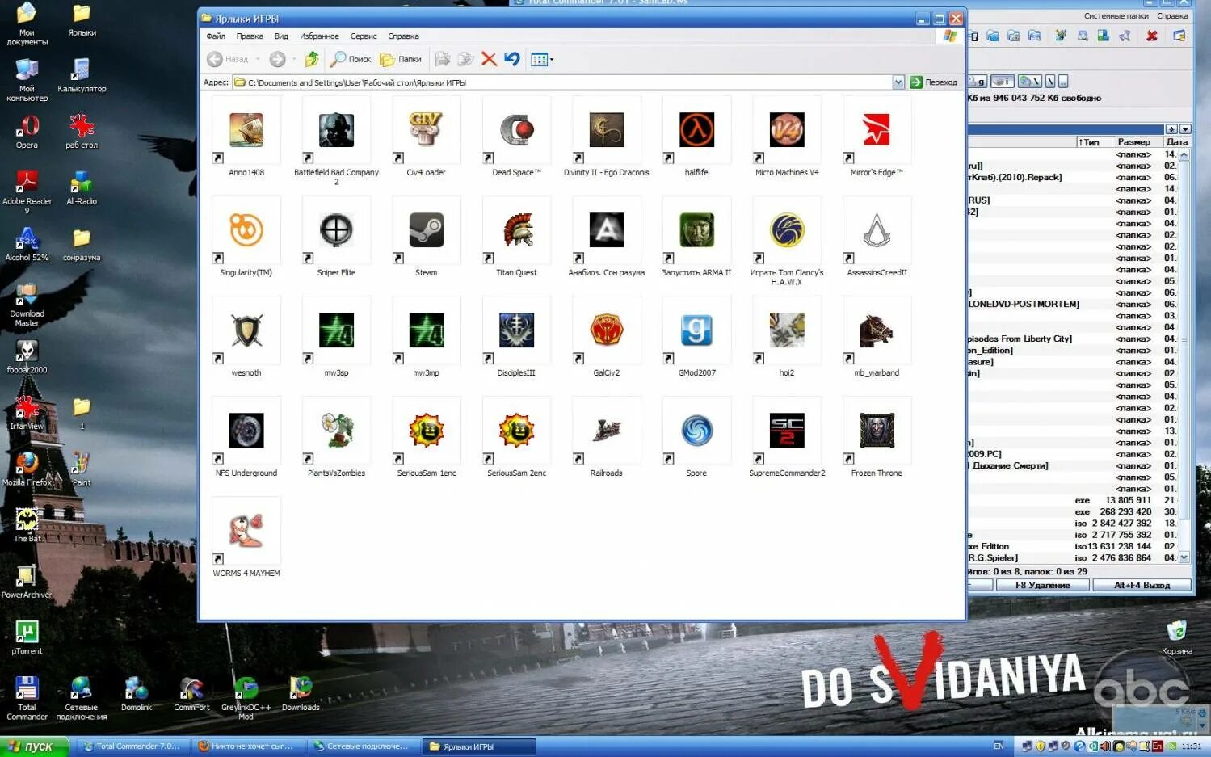Select the Railroads shortcut icon
The width and height of the screenshot is (1211, 757).
point(606,431)
